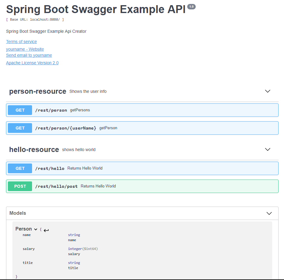Viewport: 284px width, 280px height.
Task: Click 'Shows the user info' description
Action: point(88,91)
